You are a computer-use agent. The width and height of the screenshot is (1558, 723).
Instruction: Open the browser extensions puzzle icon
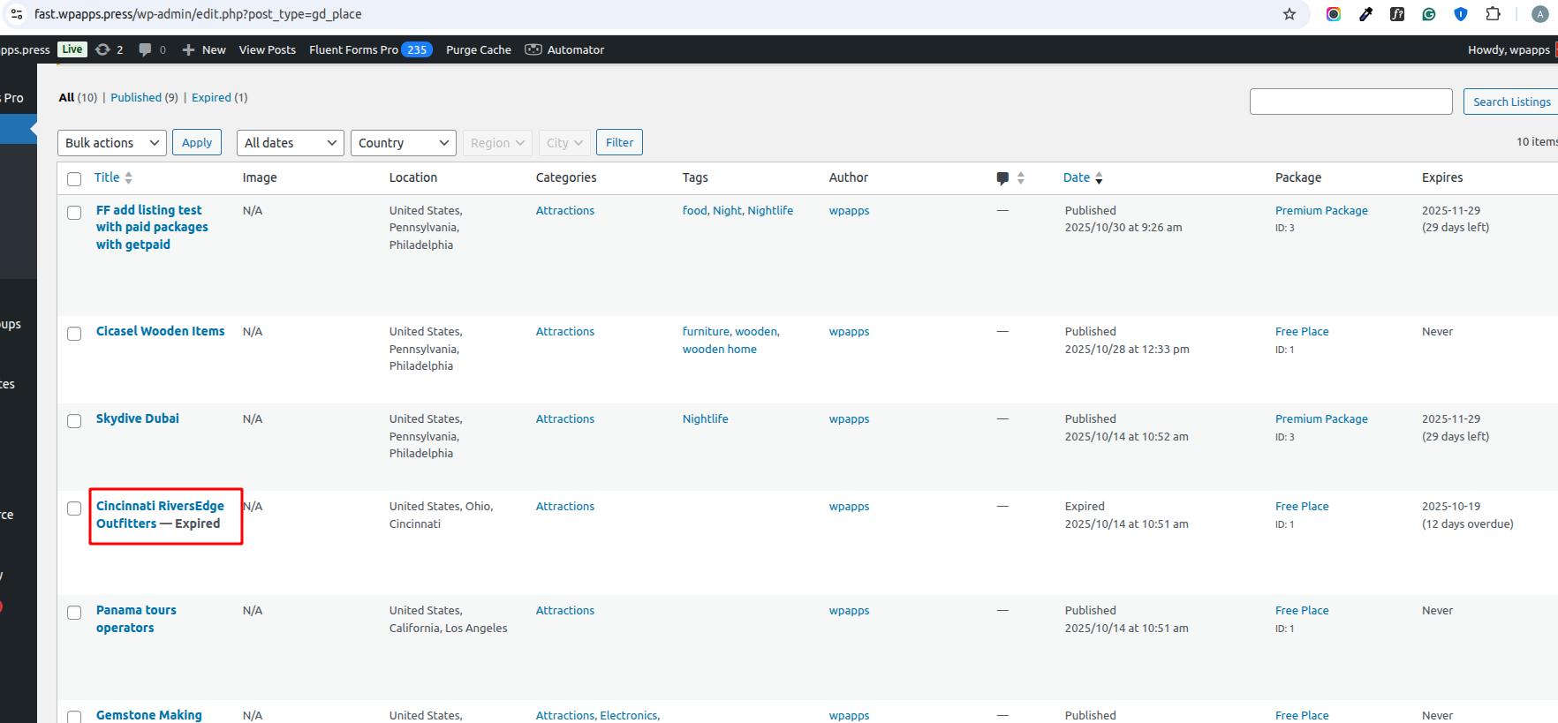1493,14
